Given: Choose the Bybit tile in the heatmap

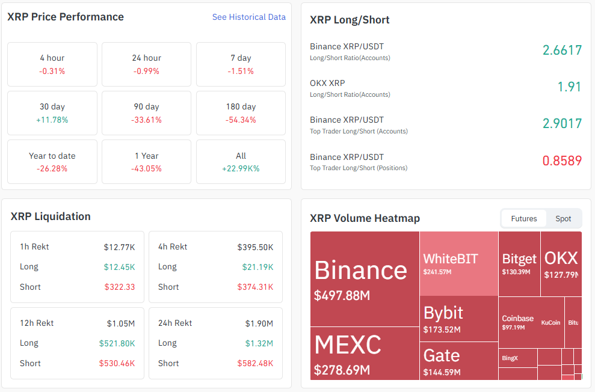Looking at the screenshot, I should (458, 319).
